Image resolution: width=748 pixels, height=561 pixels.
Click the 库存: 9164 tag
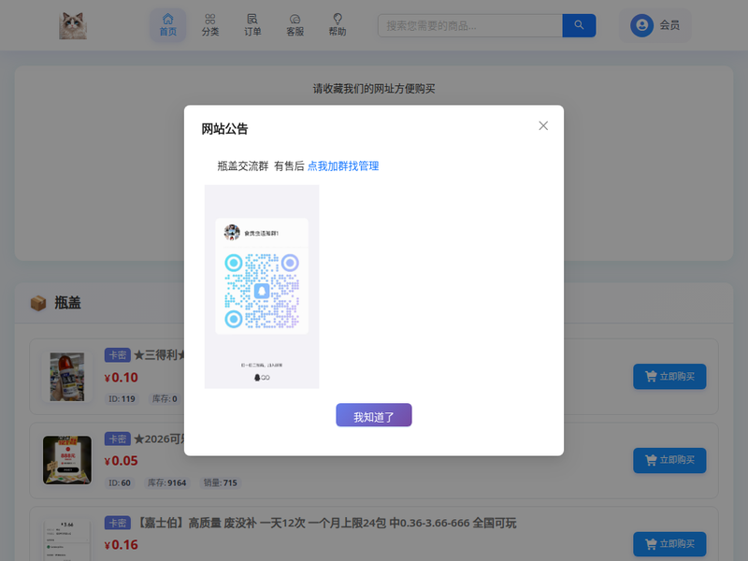(167, 482)
